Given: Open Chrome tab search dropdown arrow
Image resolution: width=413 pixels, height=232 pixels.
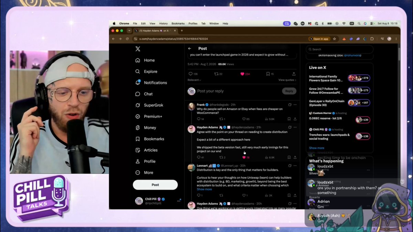Looking at the screenshot, I should pos(129,31).
